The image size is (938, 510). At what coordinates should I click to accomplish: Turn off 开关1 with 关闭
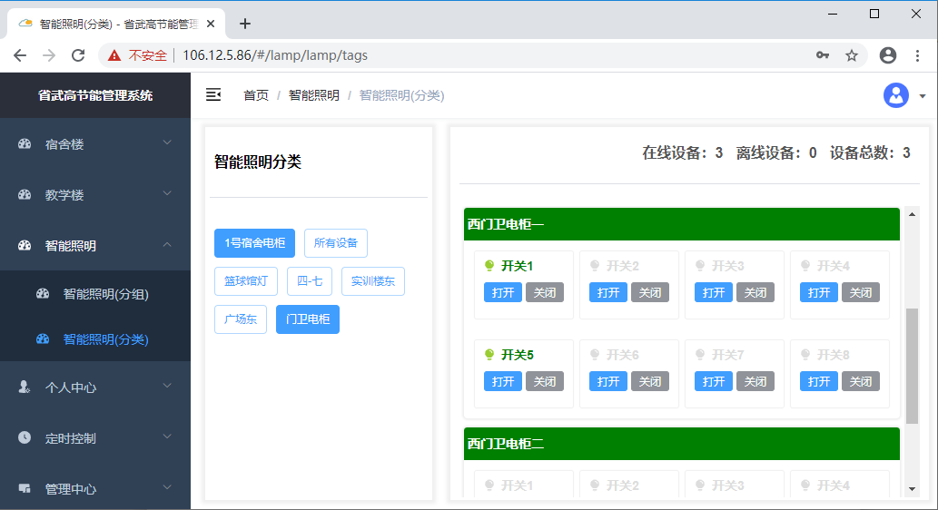tap(545, 292)
